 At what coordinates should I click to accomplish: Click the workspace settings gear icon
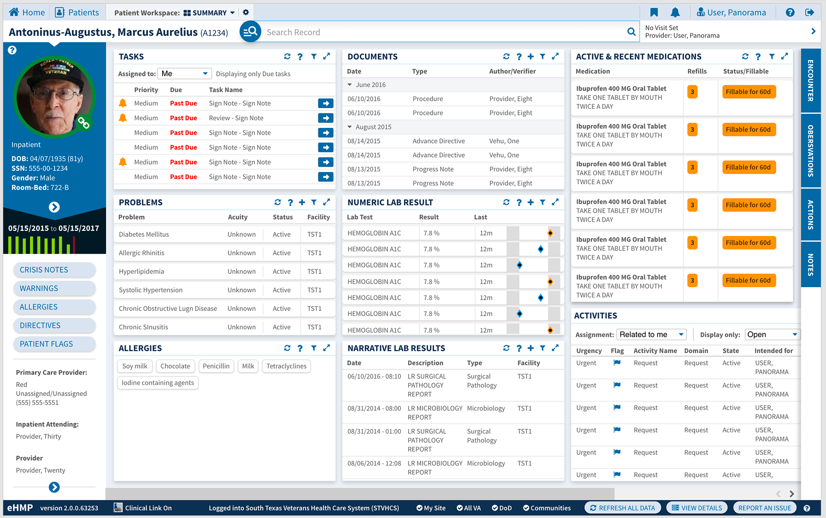(246, 12)
